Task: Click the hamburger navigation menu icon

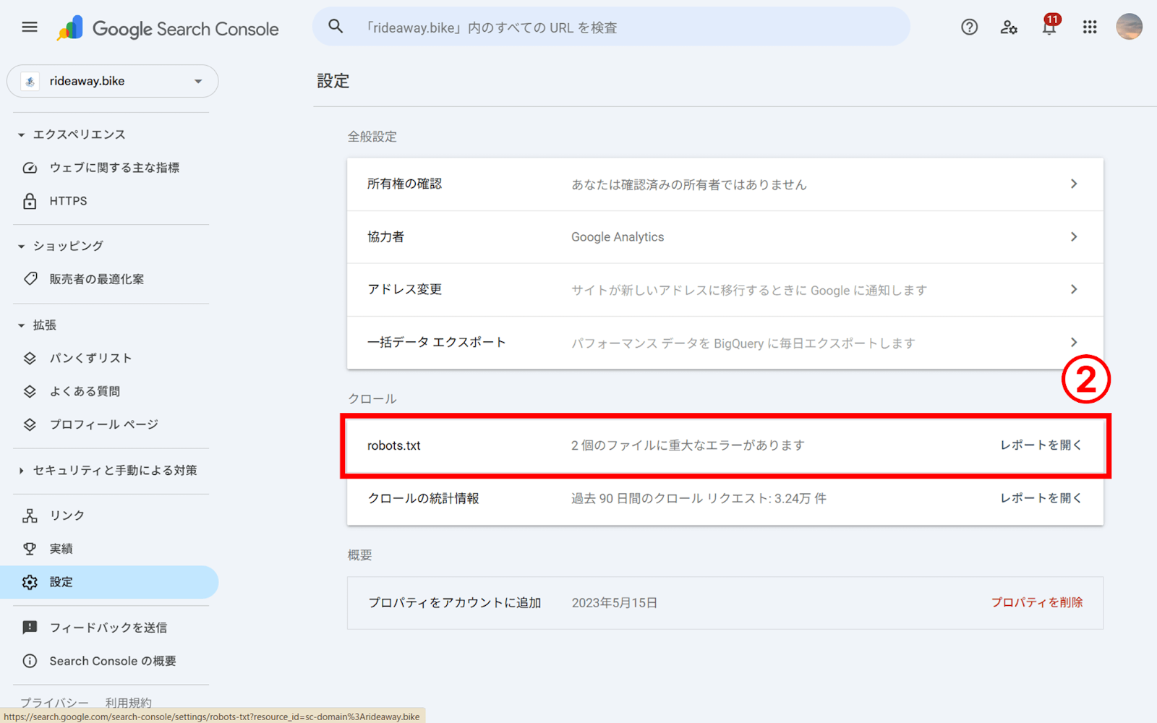Action: pos(29,26)
